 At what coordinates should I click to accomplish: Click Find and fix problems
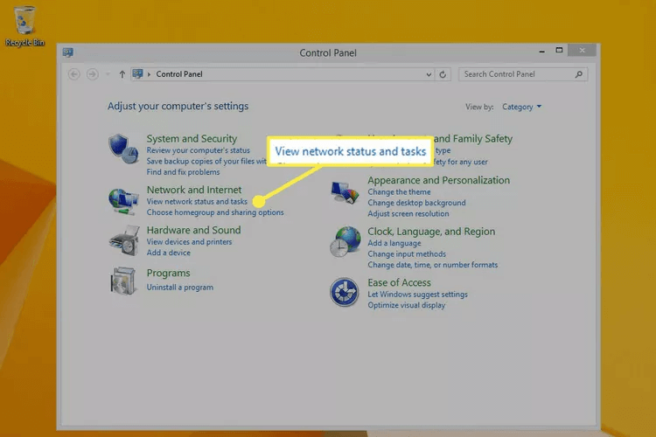point(183,172)
